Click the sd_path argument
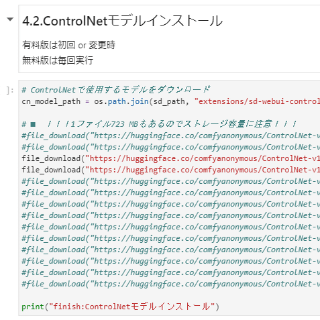 click(169, 101)
